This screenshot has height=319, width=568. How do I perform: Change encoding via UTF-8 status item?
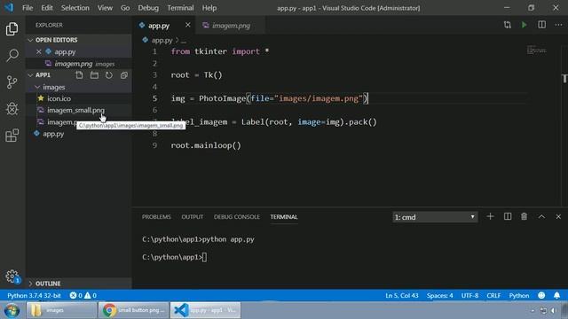tap(469, 295)
